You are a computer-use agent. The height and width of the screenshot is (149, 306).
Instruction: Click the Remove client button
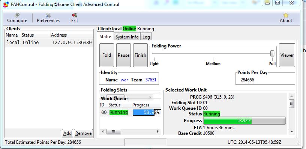tap(83, 133)
